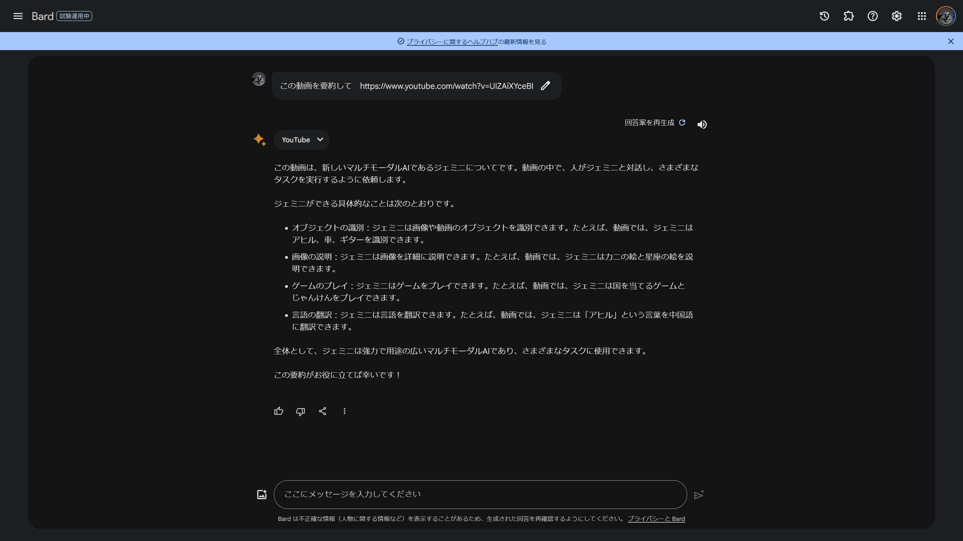Click the 試験運用中 experimental badge

tap(74, 16)
